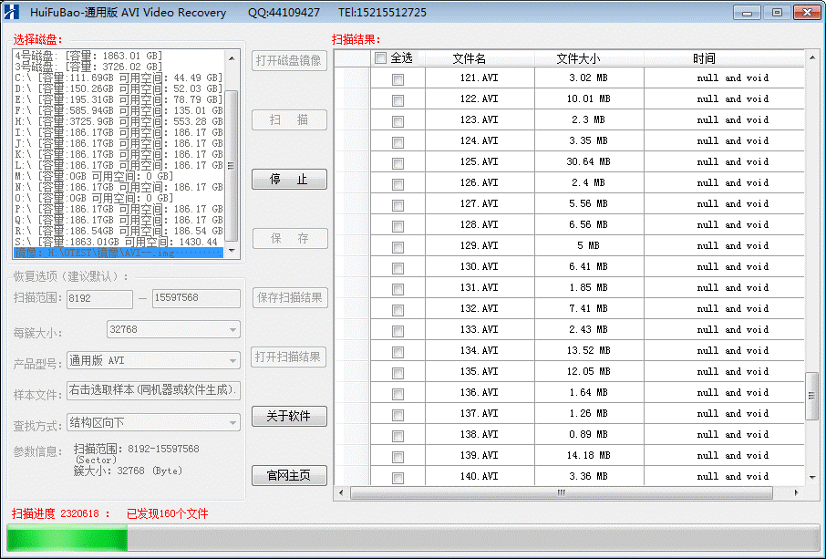Enable the 全选 select-all checkbox
Screen dimensions: 826x559
coord(380,57)
